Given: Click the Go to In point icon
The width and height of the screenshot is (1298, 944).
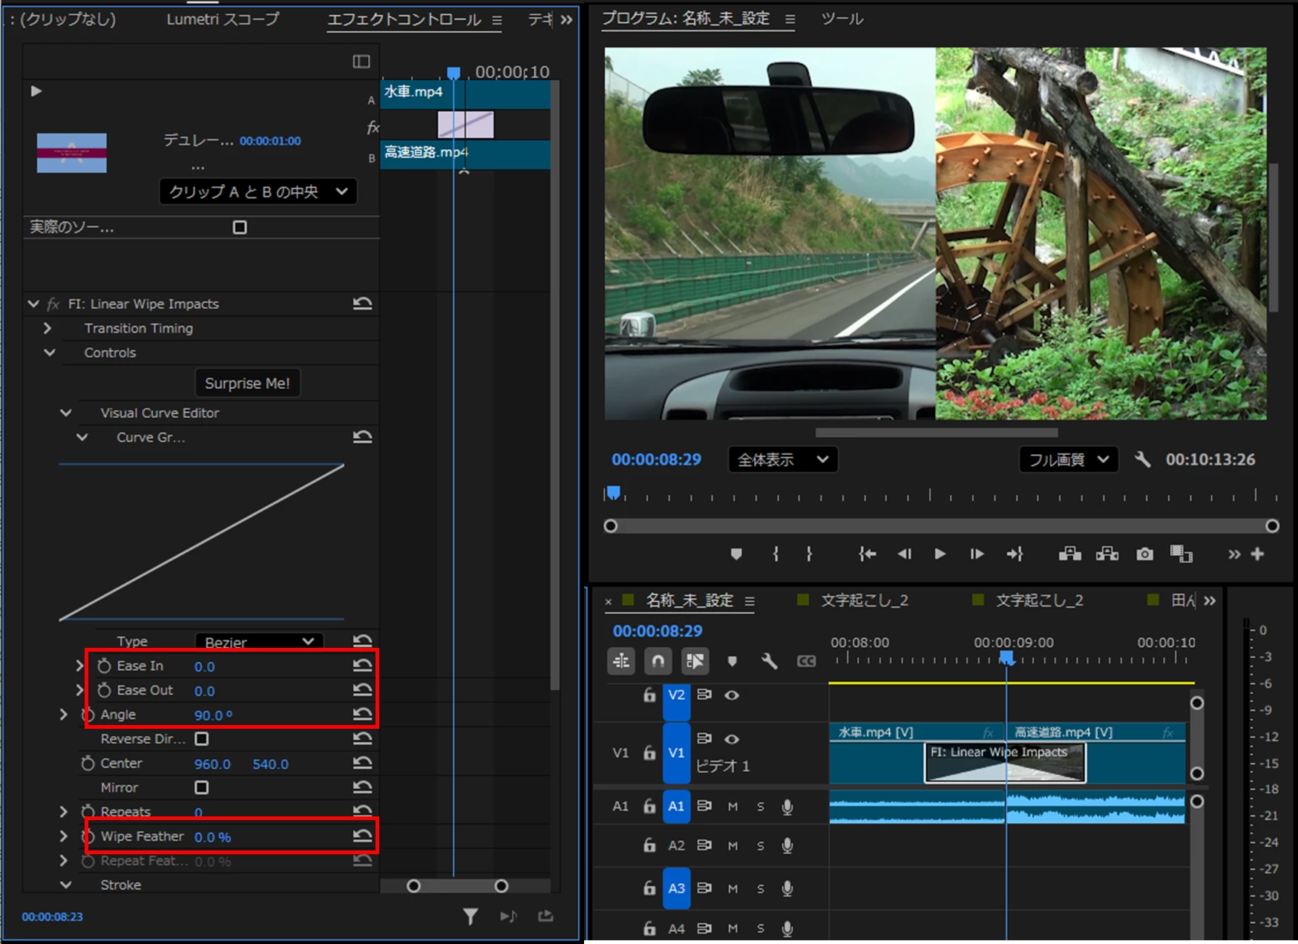Looking at the screenshot, I should 867,554.
